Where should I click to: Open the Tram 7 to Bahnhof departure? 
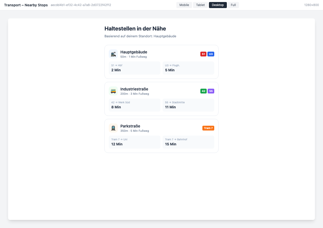pos(188,142)
